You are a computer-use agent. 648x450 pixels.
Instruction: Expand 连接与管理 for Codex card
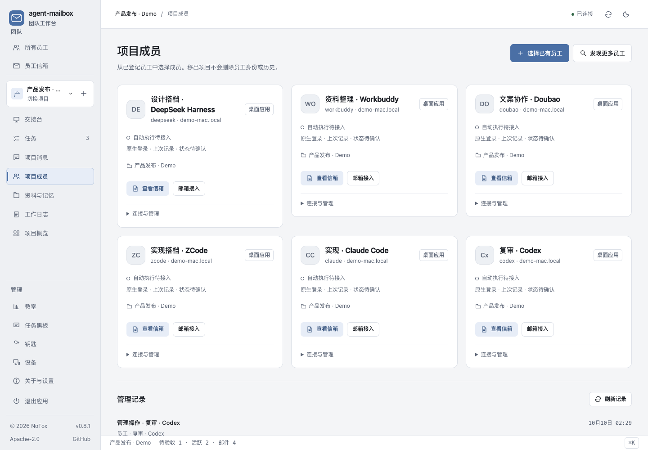point(491,355)
